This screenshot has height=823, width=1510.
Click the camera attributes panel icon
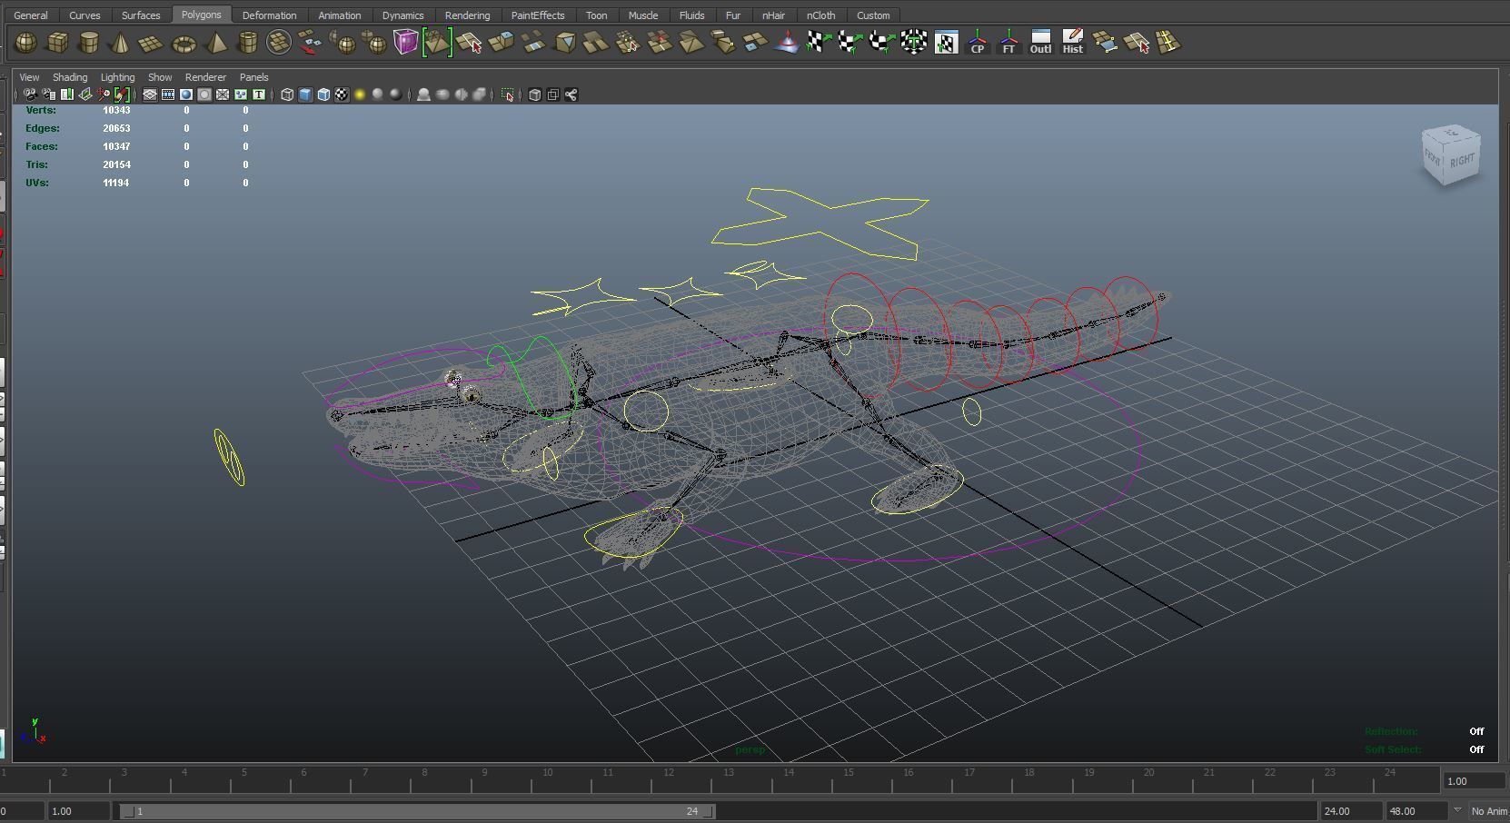point(48,94)
